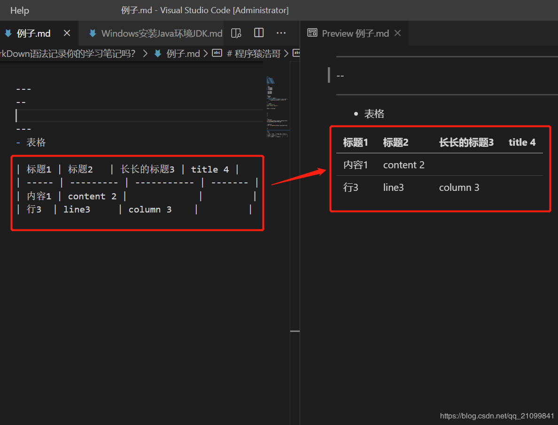The image size is (558, 425).
Task: Click the '--' line in the editor
Action: [x=21, y=102]
